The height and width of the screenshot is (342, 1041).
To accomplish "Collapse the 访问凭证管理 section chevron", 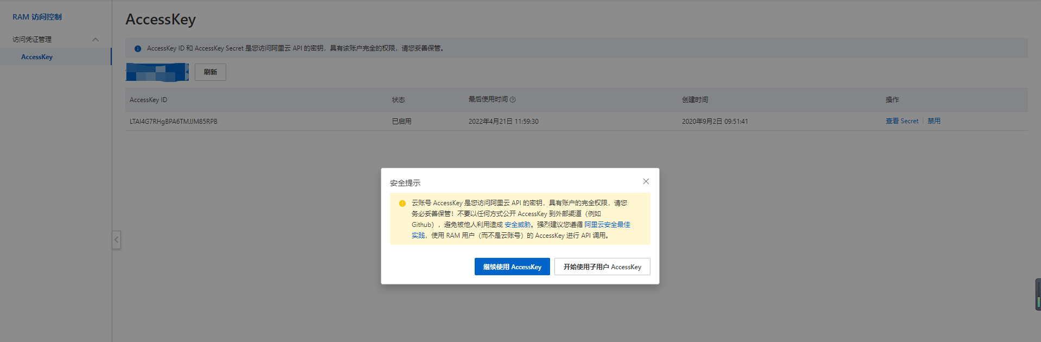I will [x=95, y=40].
